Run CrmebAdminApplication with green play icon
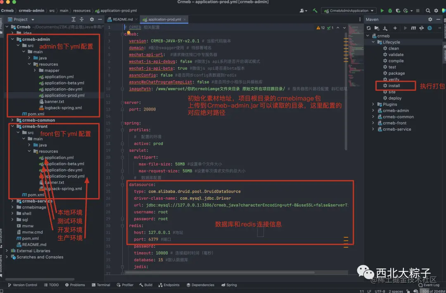Viewport: 446px width, 293px height. [x=382, y=10]
